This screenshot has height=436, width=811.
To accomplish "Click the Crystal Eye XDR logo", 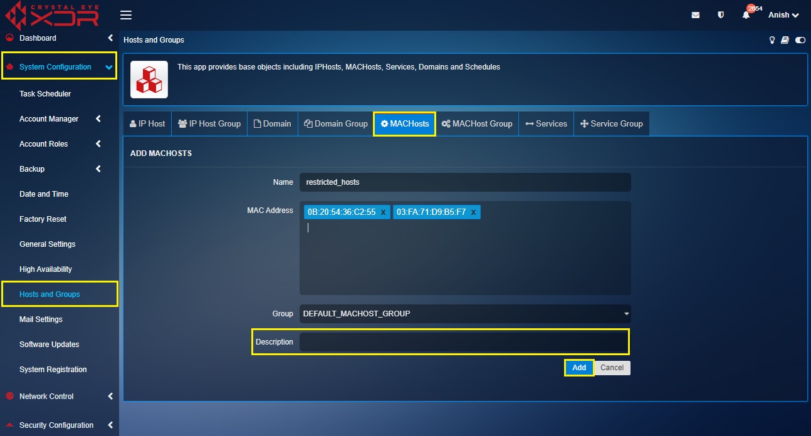I will [52, 15].
